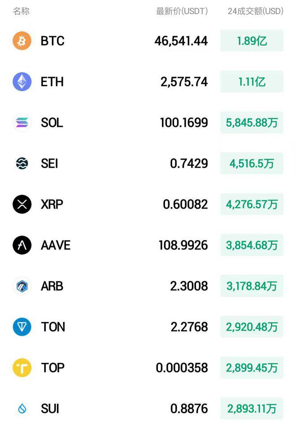Select the ETH ticker label

click(x=52, y=82)
